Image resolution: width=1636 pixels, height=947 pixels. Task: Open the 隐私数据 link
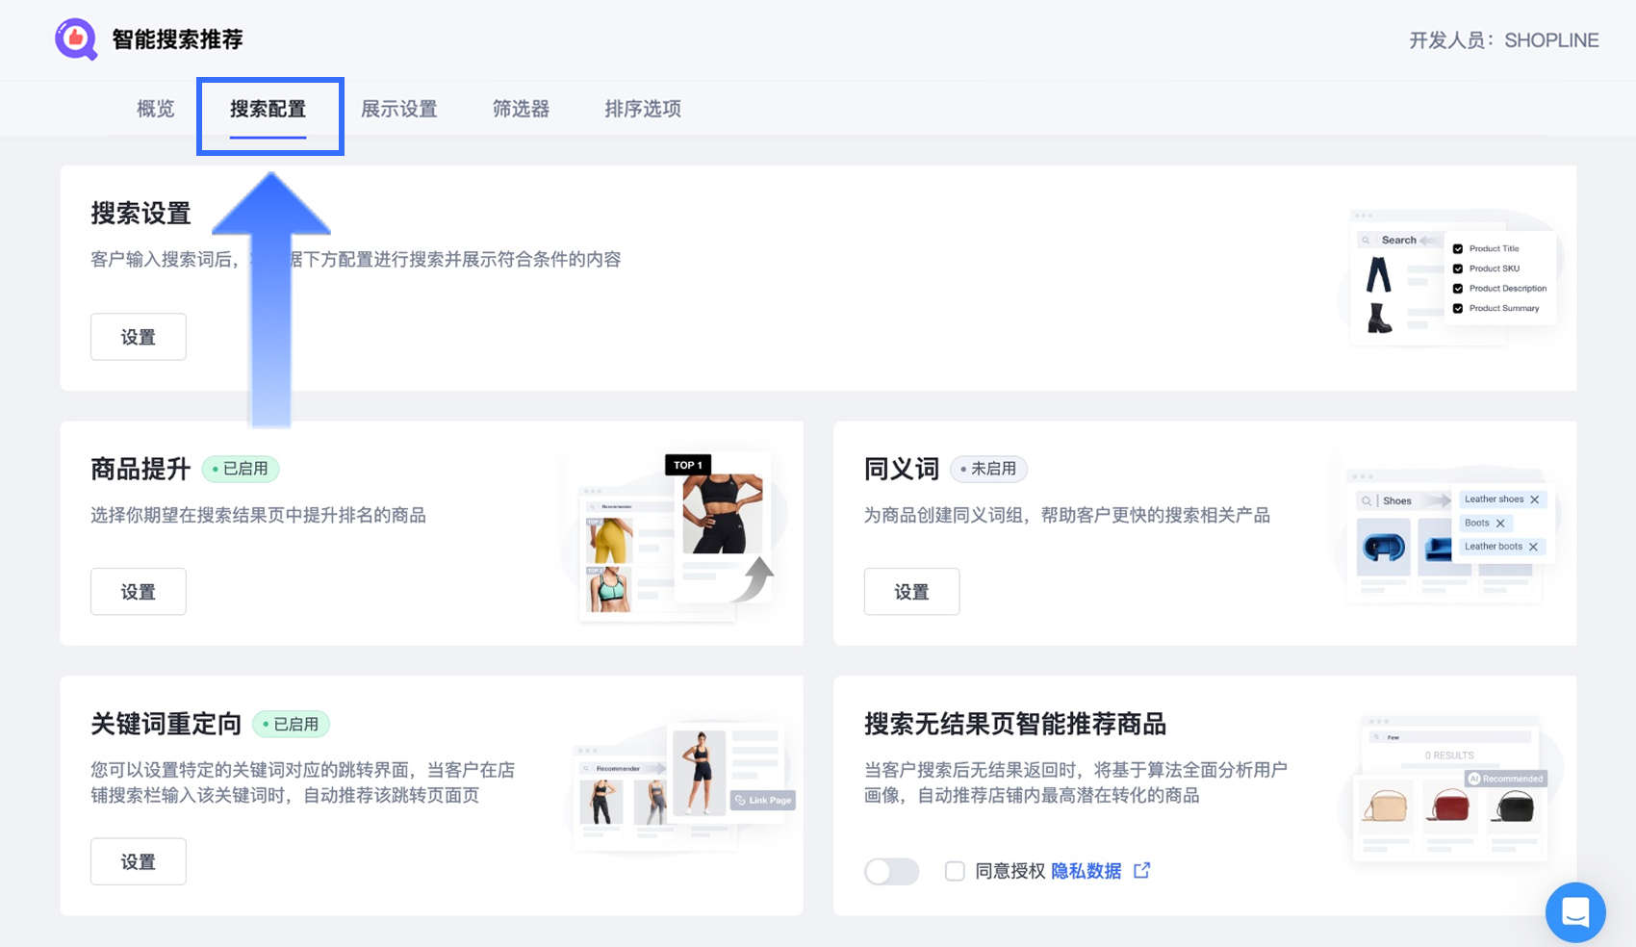1086,871
